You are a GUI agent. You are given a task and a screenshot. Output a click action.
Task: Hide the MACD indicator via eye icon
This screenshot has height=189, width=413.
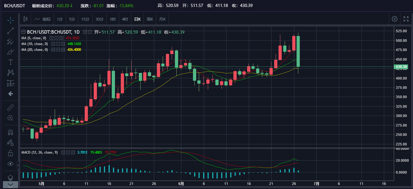click(63, 152)
